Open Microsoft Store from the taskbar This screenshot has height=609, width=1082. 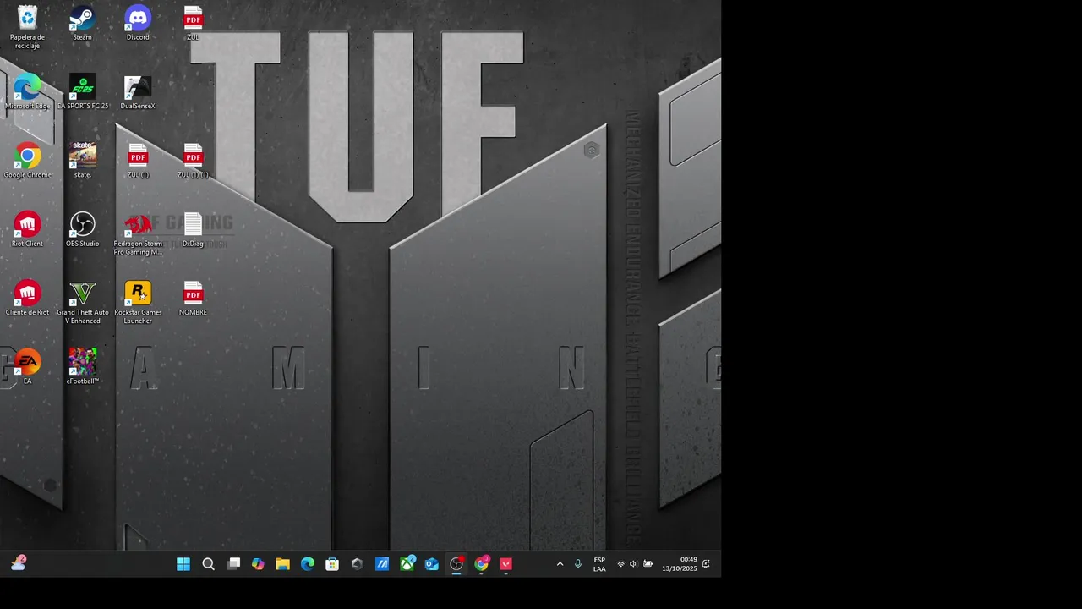tap(332, 564)
